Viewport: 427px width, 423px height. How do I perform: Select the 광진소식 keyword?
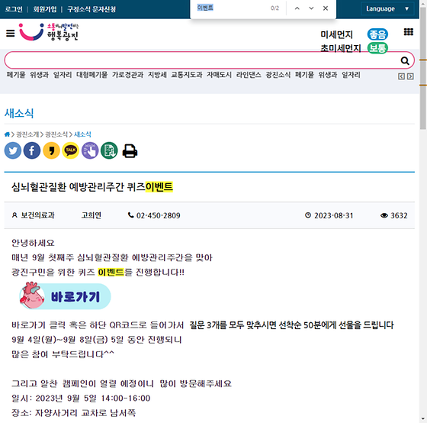[278, 75]
